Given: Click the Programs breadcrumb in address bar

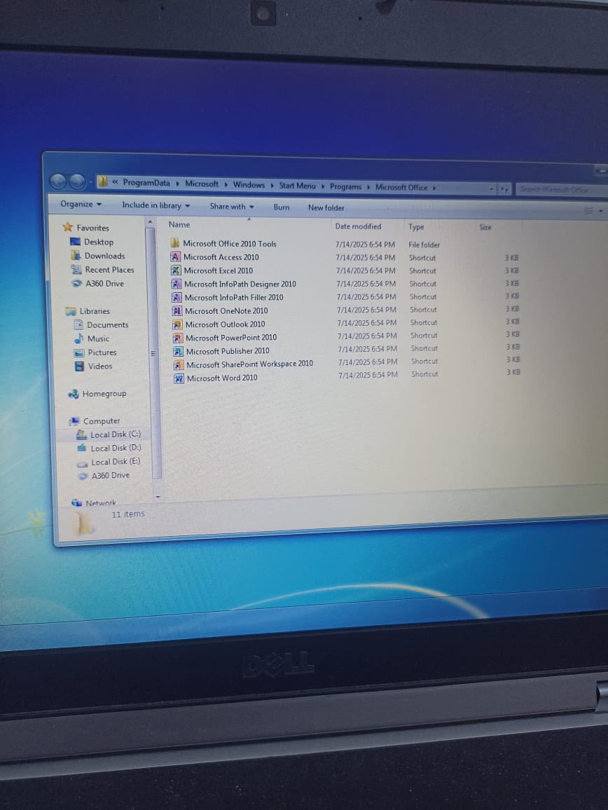Looking at the screenshot, I should pos(345,187).
